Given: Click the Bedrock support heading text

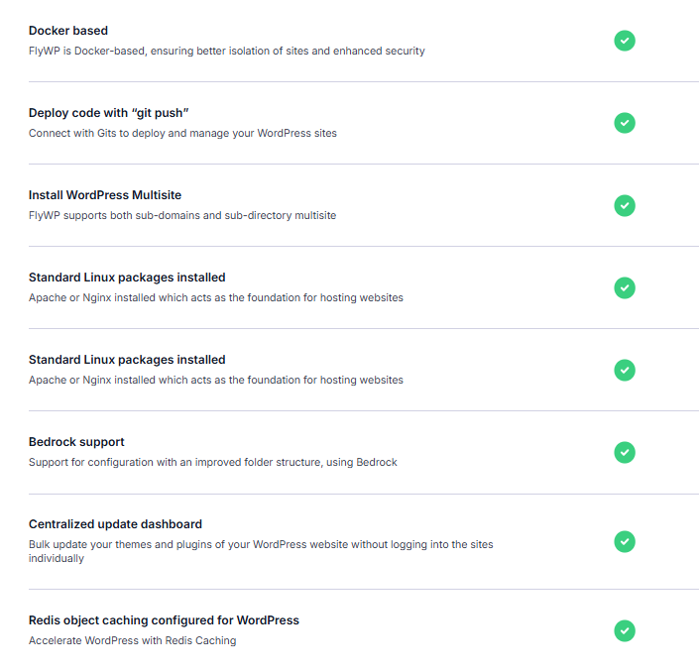Looking at the screenshot, I should 76,442.
